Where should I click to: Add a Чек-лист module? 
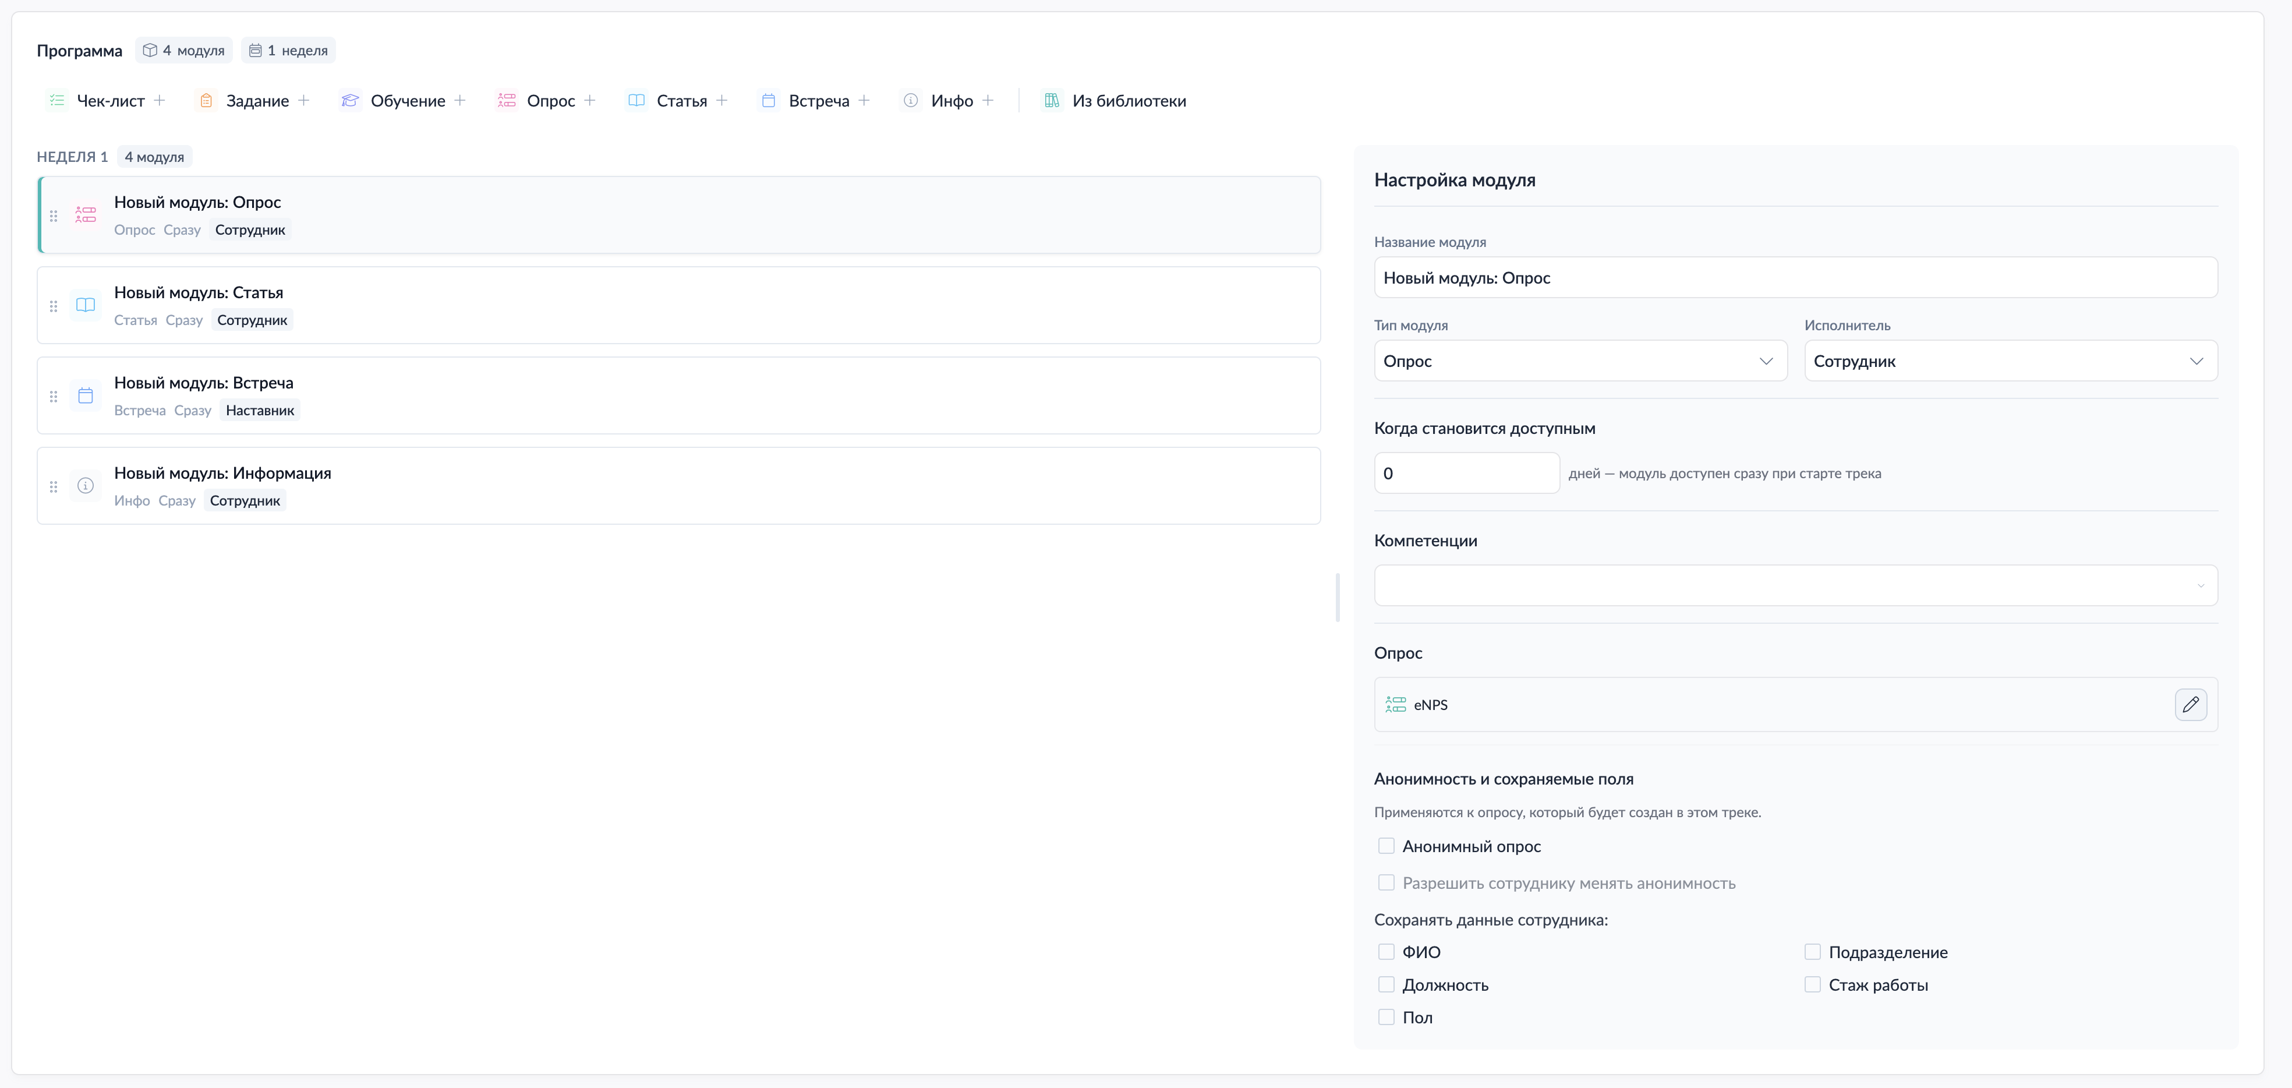click(107, 101)
